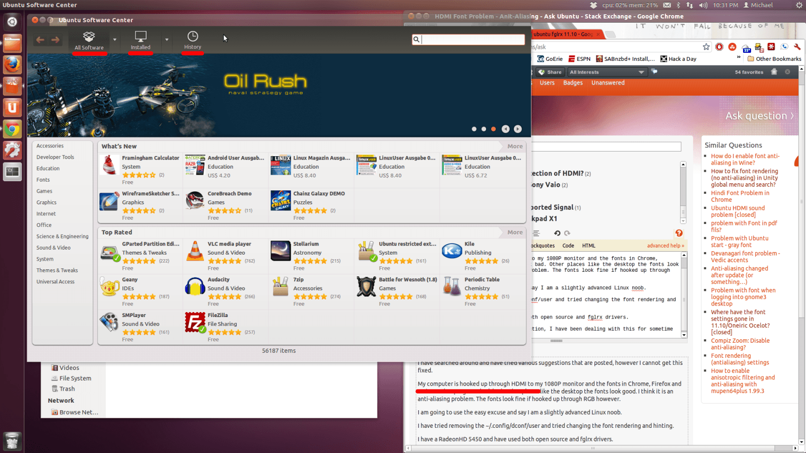Open the Installed software view
The width and height of the screenshot is (806, 453).
pyautogui.click(x=141, y=40)
